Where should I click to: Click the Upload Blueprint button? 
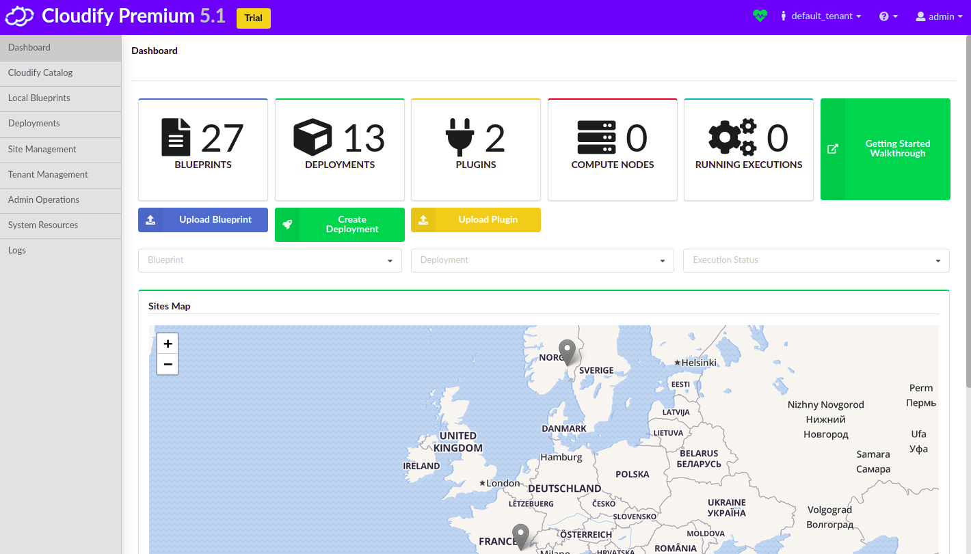pyautogui.click(x=203, y=220)
